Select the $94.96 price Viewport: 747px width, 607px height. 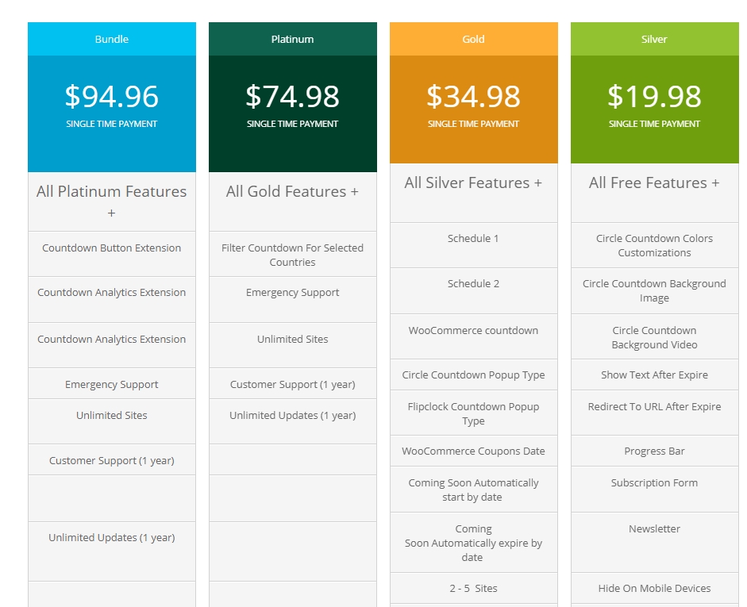(x=111, y=96)
